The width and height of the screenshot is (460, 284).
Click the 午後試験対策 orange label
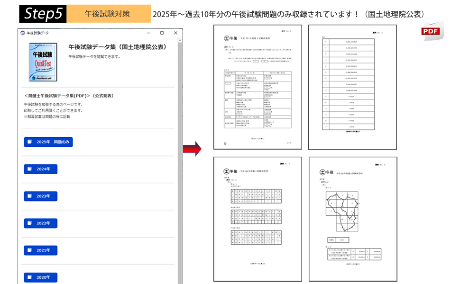pos(109,14)
